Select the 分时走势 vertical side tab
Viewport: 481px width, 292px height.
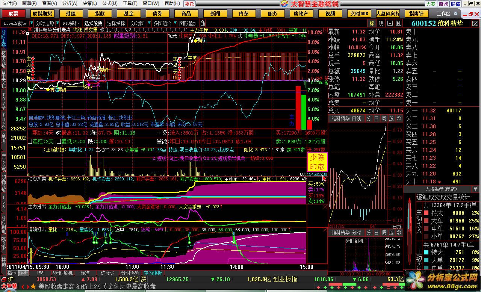click(x=3, y=38)
